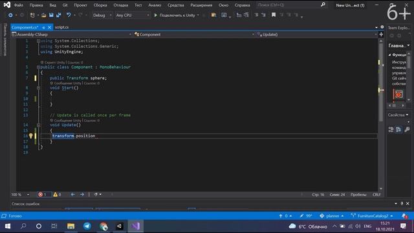Click the MonoBehaviour text in class declaration
The width and height of the screenshot is (414, 233).
tap(115, 67)
